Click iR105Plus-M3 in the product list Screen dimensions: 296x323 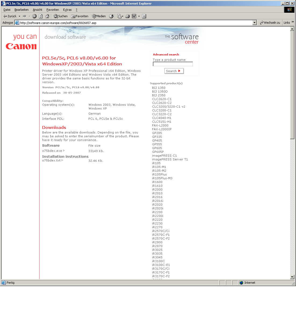(x=162, y=178)
